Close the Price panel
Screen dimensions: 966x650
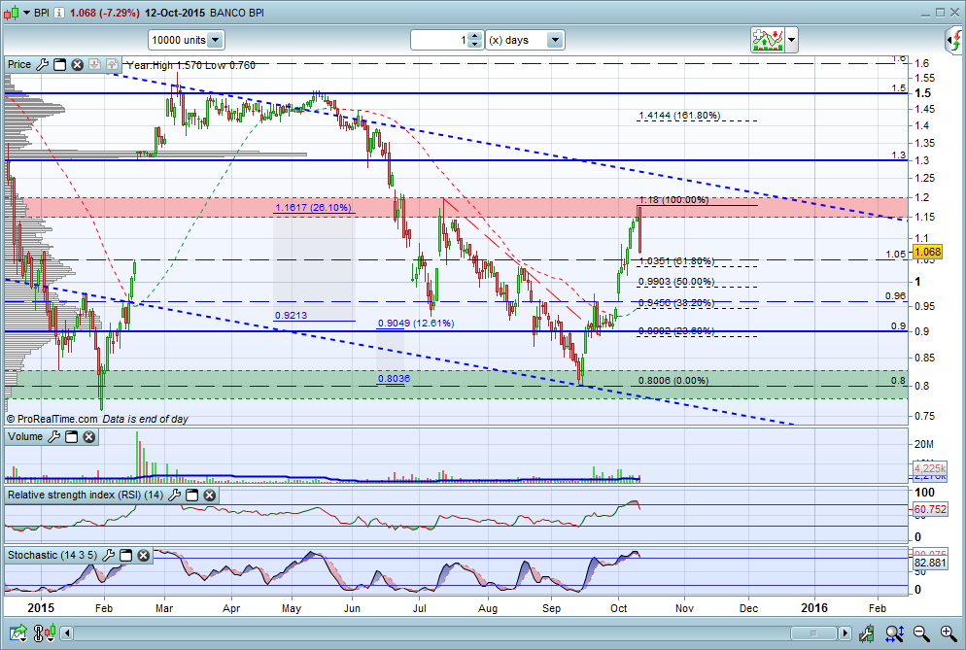point(77,65)
